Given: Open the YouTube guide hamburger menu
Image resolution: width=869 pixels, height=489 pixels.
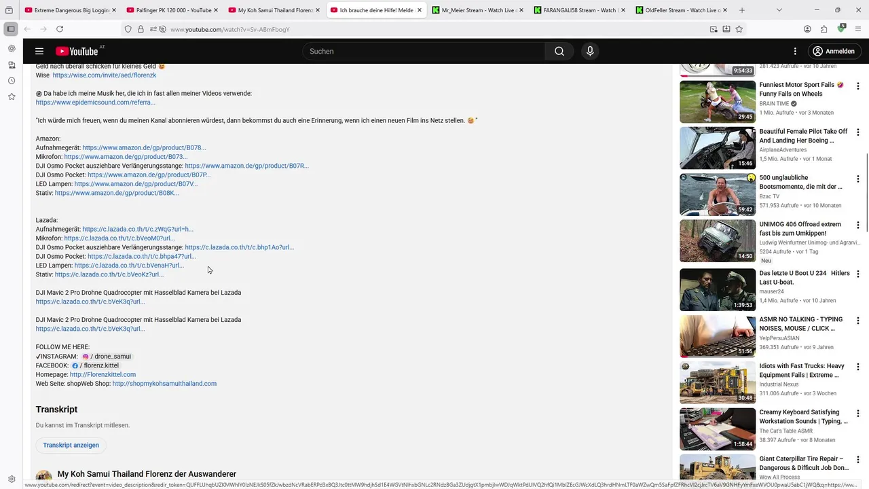Looking at the screenshot, I should click(39, 51).
